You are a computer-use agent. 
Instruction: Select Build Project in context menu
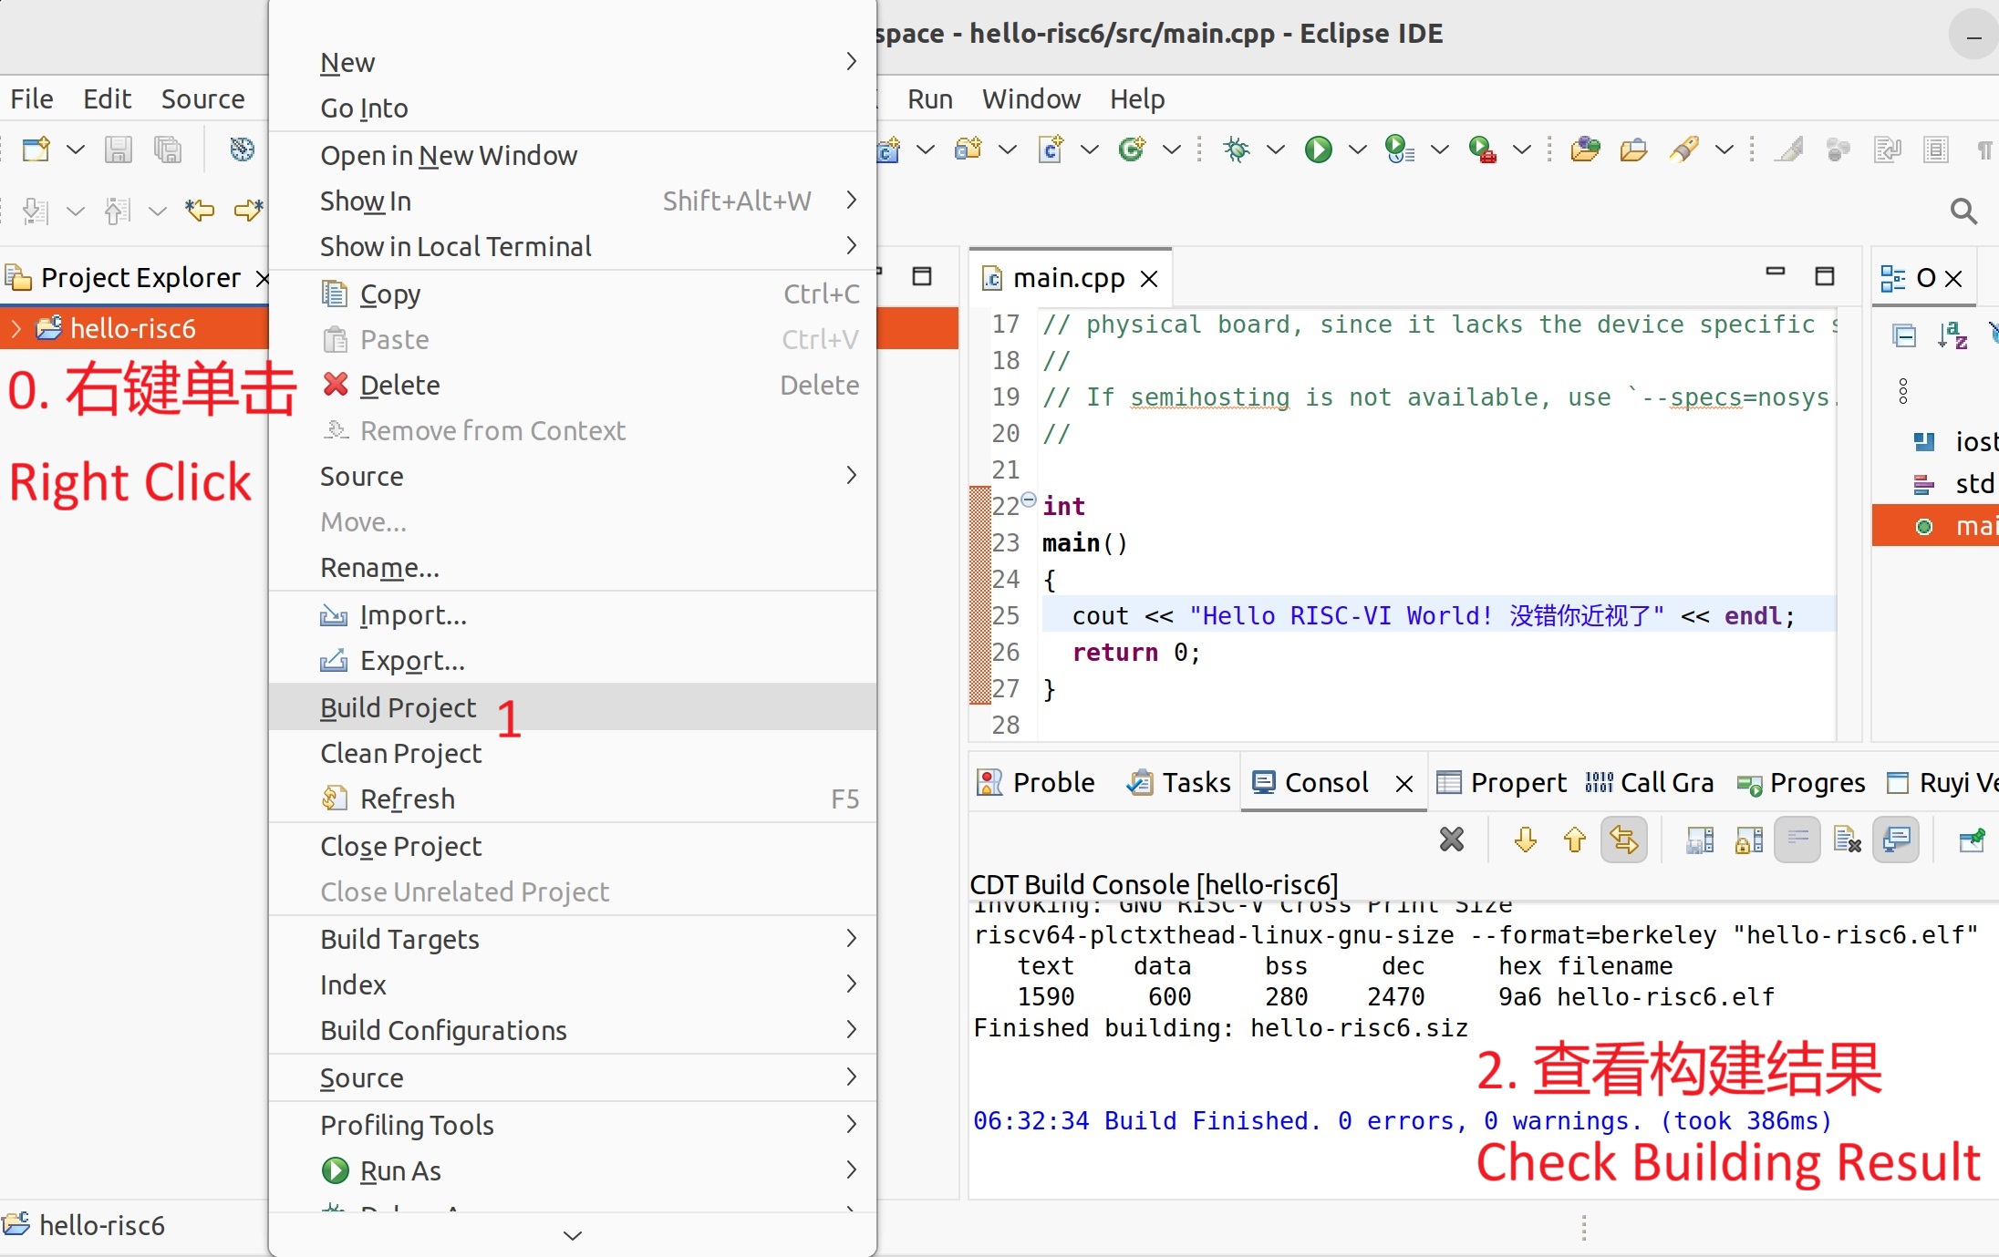(398, 707)
